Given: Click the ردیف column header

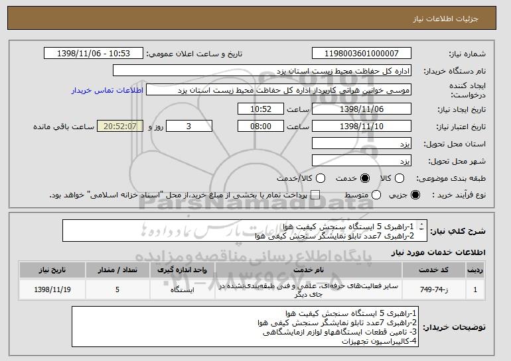Looking at the screenshot, I should pos(475,270).
